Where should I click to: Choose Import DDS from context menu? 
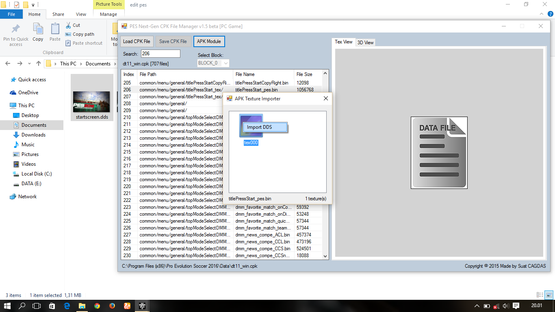[x=265, y=127]
